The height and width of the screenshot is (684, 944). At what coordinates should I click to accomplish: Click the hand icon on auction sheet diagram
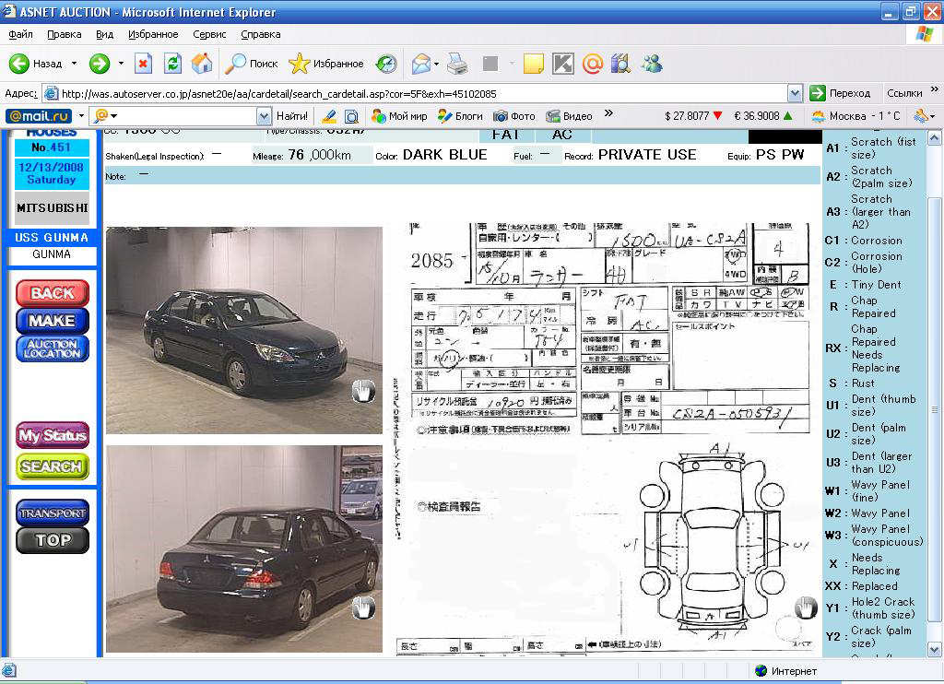click(806, 607)
